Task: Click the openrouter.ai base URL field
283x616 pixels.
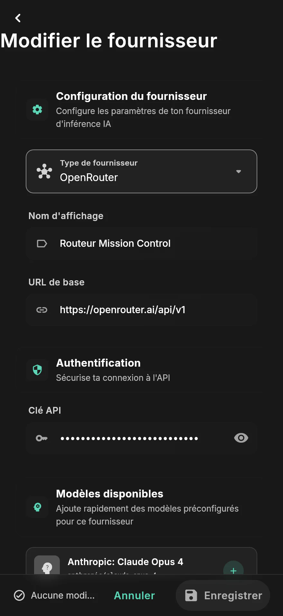Action: [141, 310]
